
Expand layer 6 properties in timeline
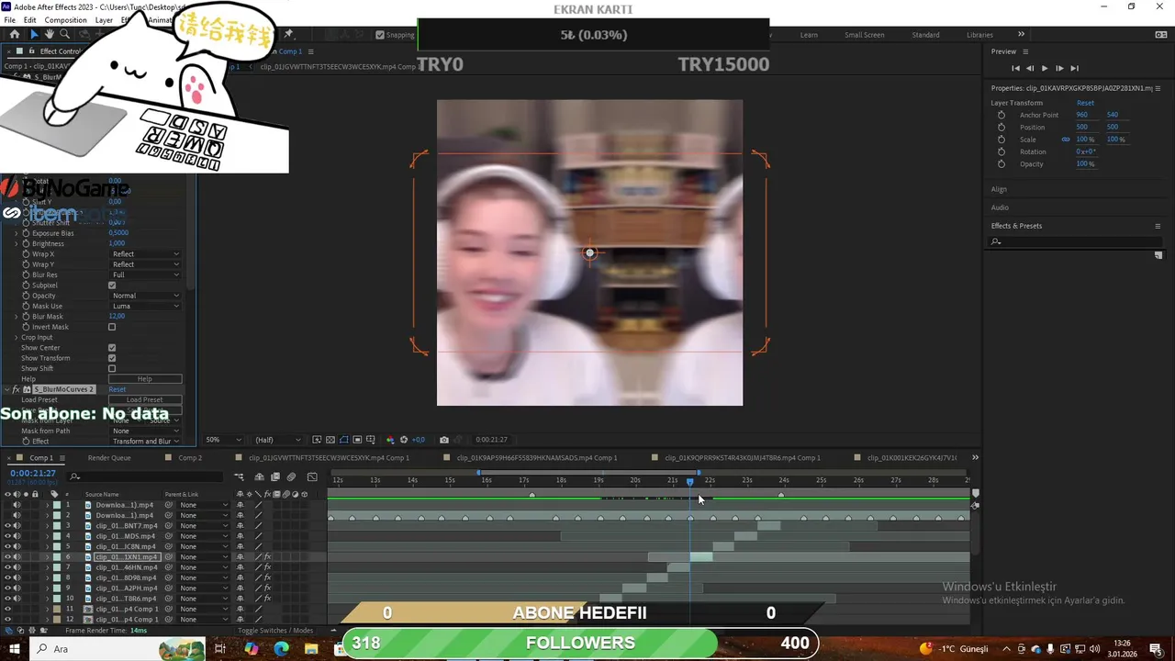click(47, 557)
